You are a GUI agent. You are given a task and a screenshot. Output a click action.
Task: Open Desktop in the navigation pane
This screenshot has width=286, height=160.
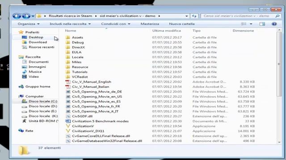click(36, 37)
